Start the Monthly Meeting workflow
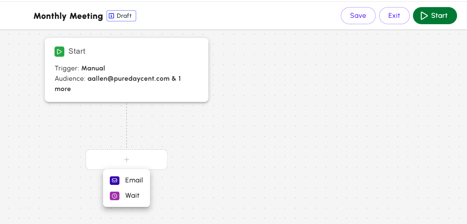Viewport: 467px width, 224px height. [435, 15]
